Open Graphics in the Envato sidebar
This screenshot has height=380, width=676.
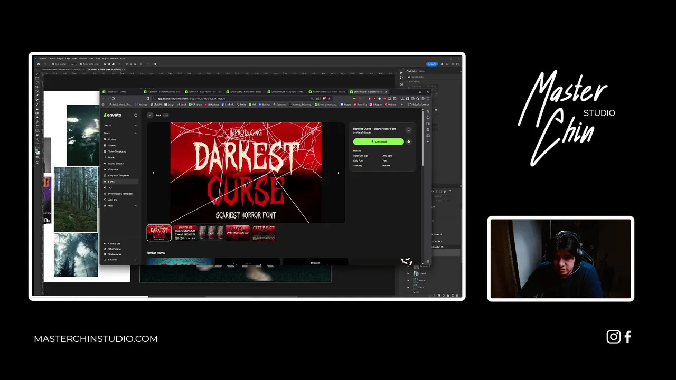point(120,169)
